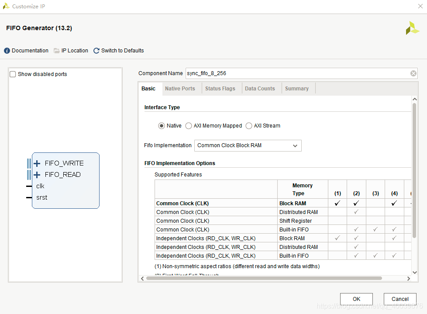This screenshot has width=427, height=314.
Task: Click the IP Location folder icon
Action: pos(56,51)
